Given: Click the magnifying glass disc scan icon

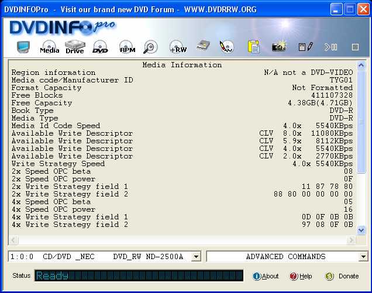Looking at the screenshot, I should 150,47.
